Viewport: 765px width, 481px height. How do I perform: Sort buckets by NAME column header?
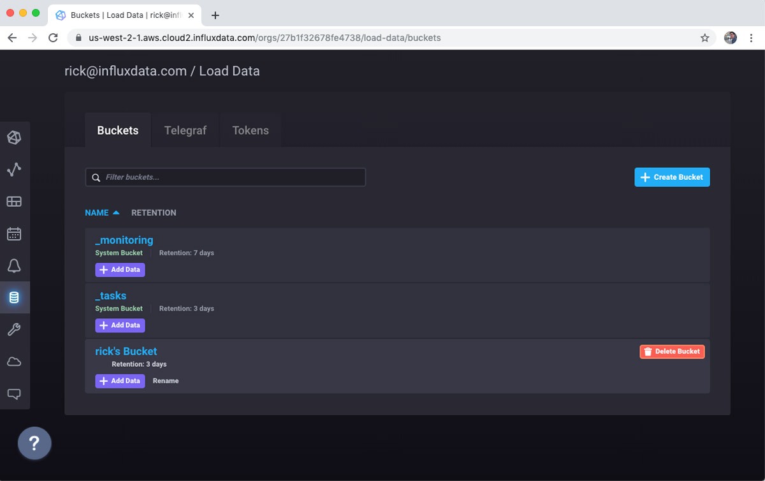pos(97,212)
